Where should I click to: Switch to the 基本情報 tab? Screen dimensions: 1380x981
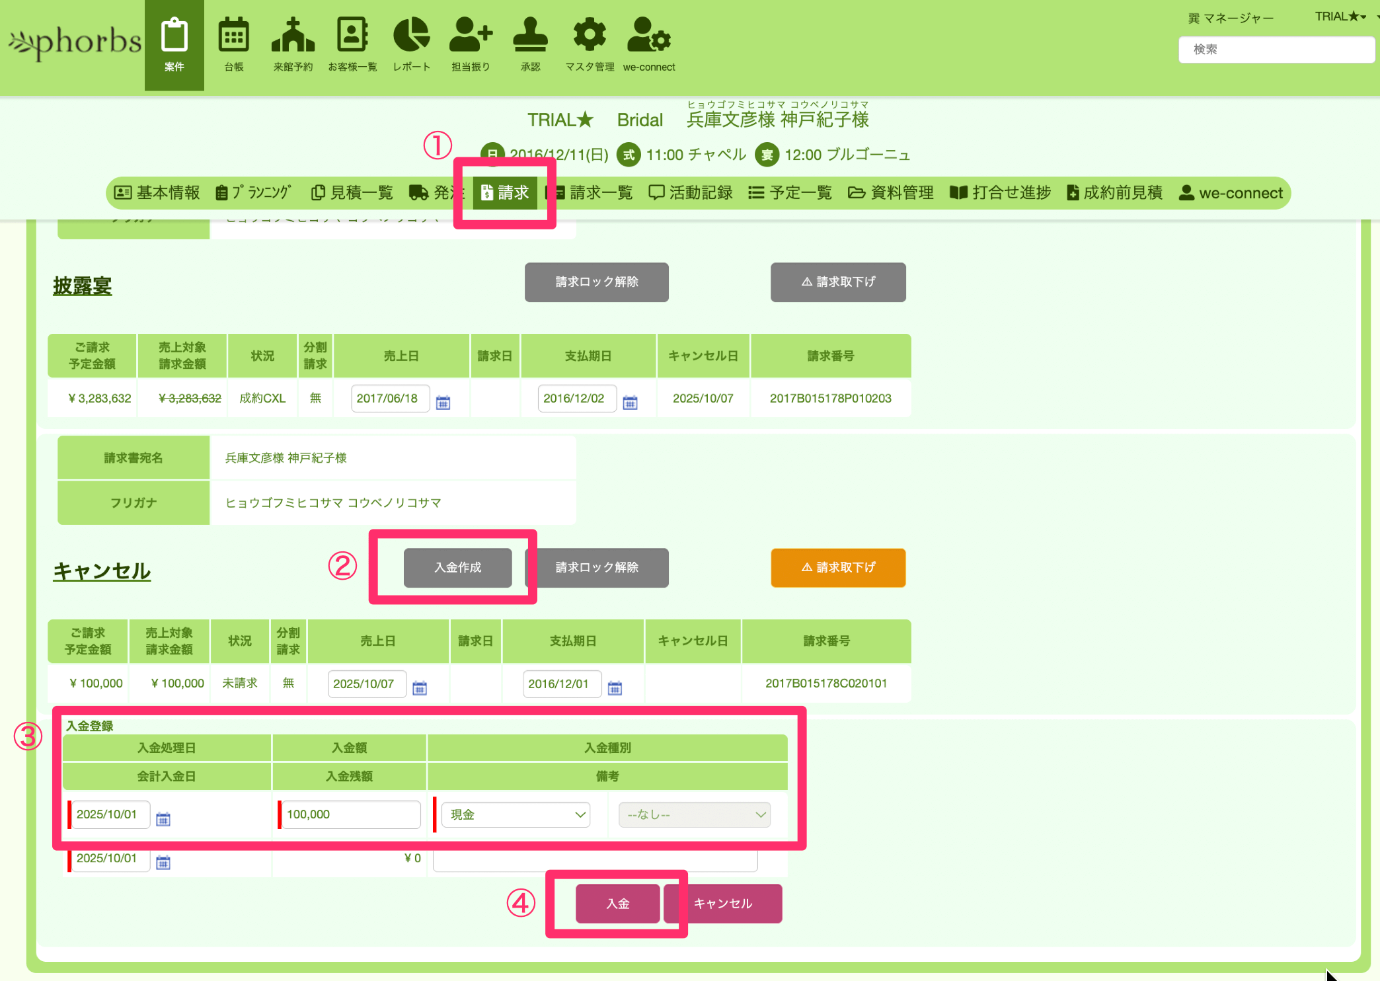pyautogui.click(x=157, y=193)
